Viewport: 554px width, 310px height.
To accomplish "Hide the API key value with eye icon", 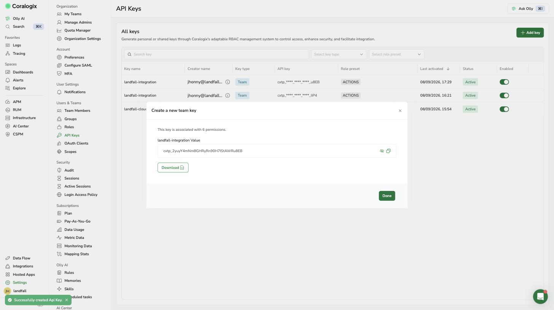I will pos(382,151).
